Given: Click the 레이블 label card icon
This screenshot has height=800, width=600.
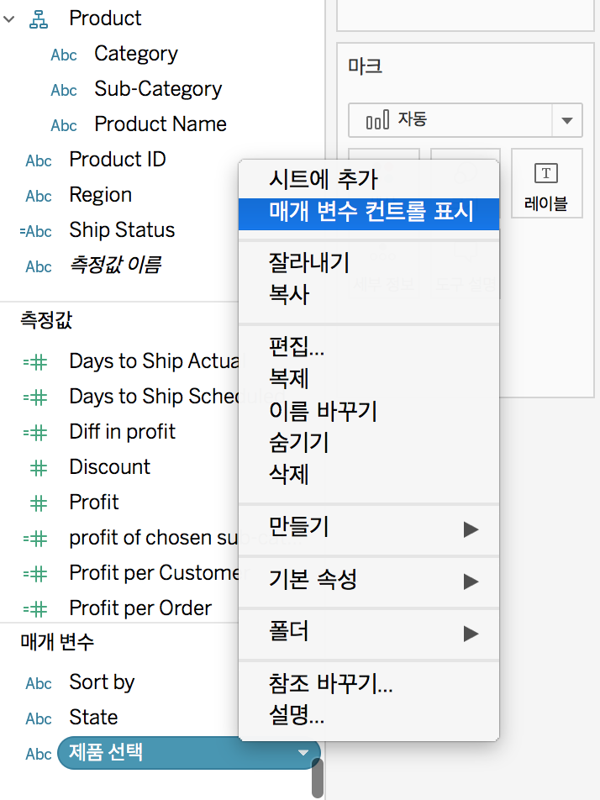Looking at the screenshot, I should (x=546, y=173).
